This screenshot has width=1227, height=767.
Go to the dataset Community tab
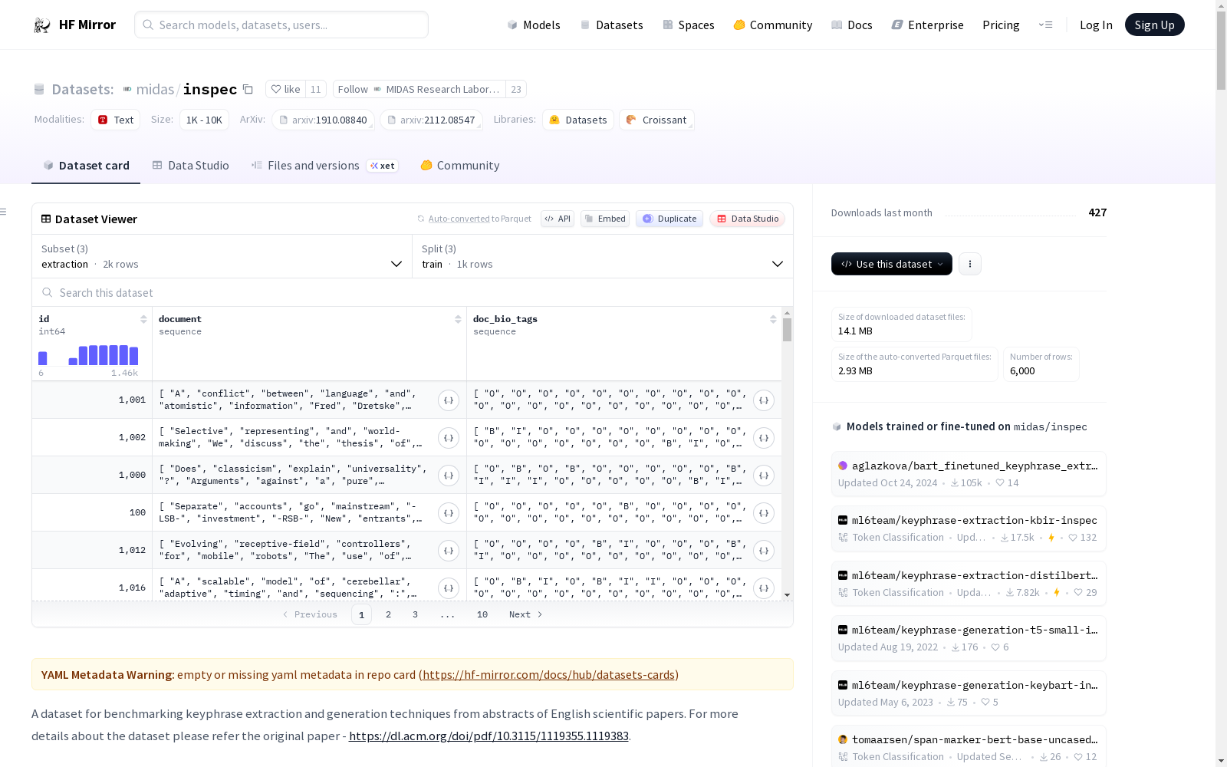(460, 166)
